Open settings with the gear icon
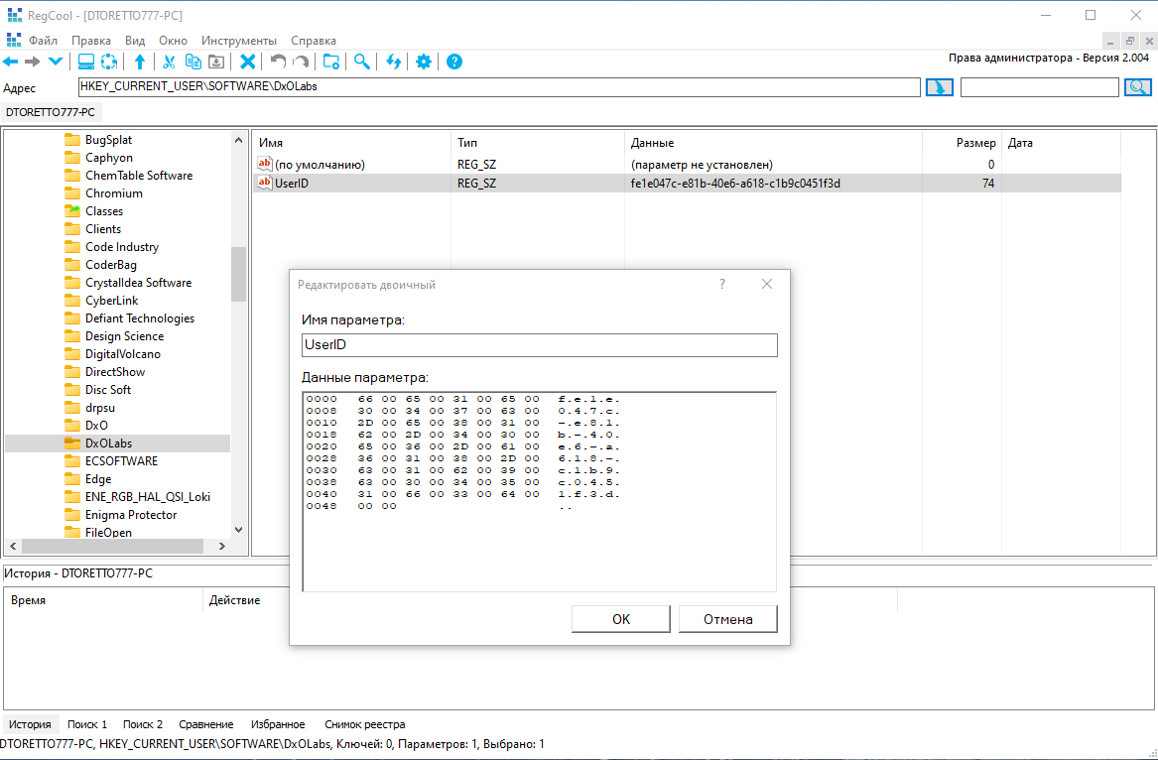The width and height of the screenshot is (1158, 760). coord(423,63)
